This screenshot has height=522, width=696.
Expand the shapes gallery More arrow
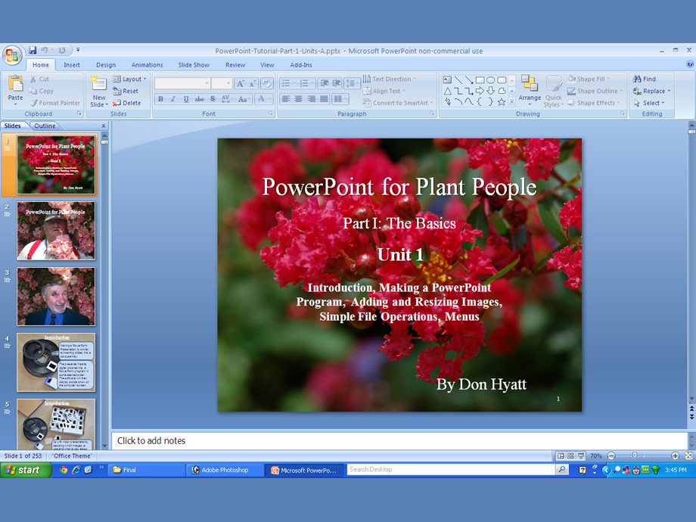point(512,102)
